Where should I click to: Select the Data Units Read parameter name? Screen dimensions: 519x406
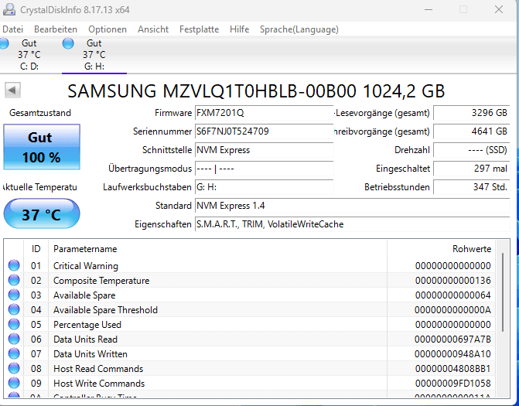click(85, 339)
